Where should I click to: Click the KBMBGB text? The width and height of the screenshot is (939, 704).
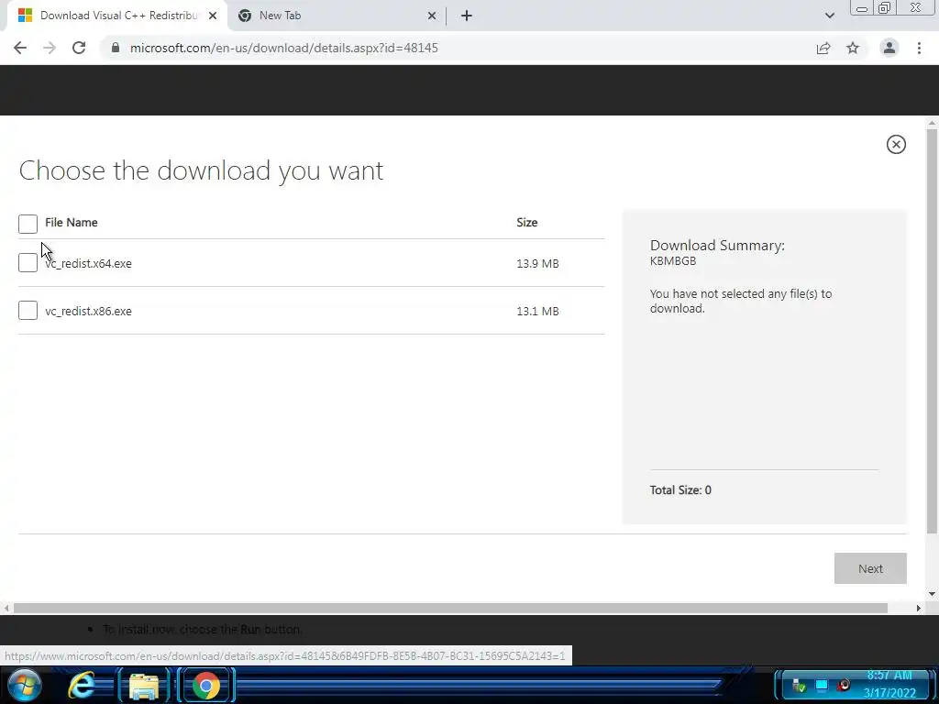click(673, 261)
